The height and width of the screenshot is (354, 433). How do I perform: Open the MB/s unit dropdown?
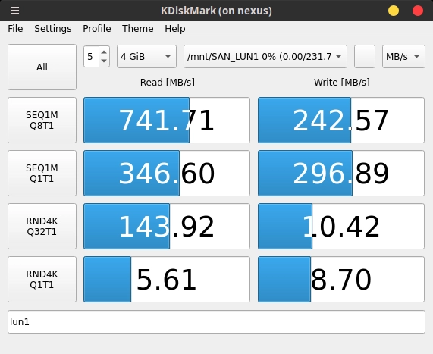(x=403, y=57)
